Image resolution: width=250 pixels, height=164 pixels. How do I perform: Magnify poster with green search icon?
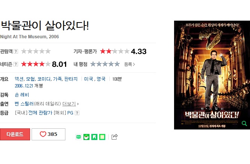[244, 123]
